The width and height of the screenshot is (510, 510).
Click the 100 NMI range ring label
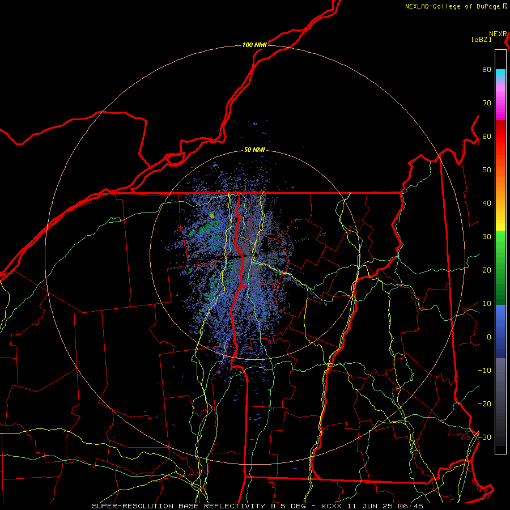[x=254, y=45]
